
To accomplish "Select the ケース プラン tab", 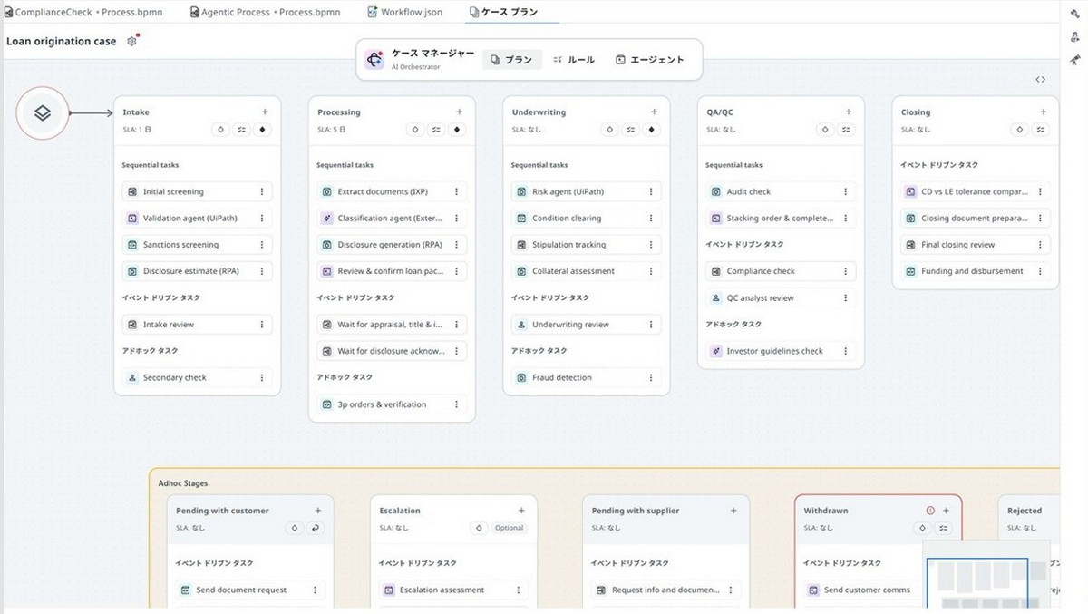I will [503, 12].
